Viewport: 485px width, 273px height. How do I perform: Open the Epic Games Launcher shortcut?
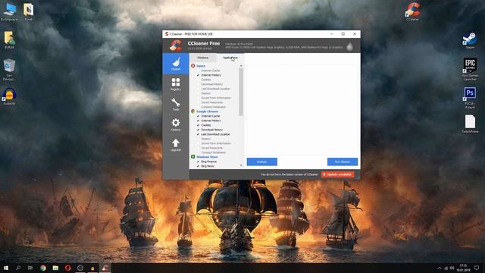click(470, 69)
